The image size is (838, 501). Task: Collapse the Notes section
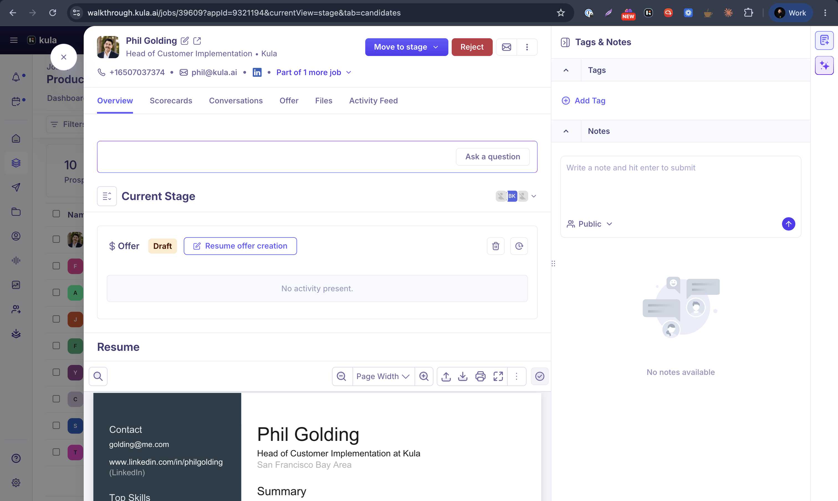point(566,131)
